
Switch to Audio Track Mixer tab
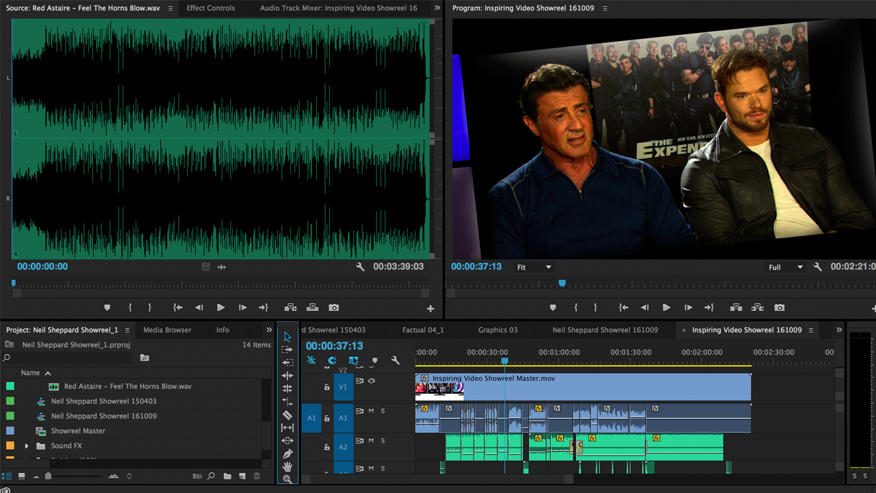pyautogui.click(x=339, y=8)
